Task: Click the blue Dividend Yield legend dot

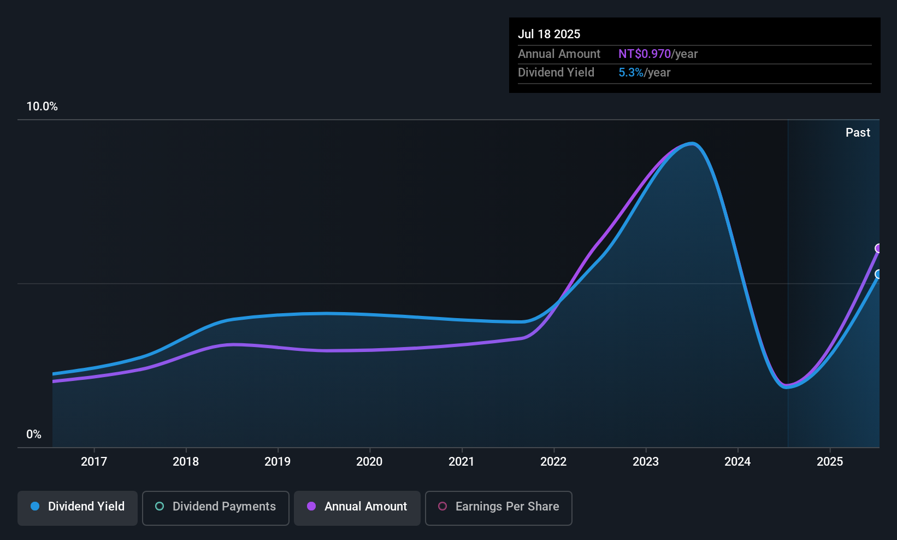Action: pyautogui.click(x=34, y=507)
